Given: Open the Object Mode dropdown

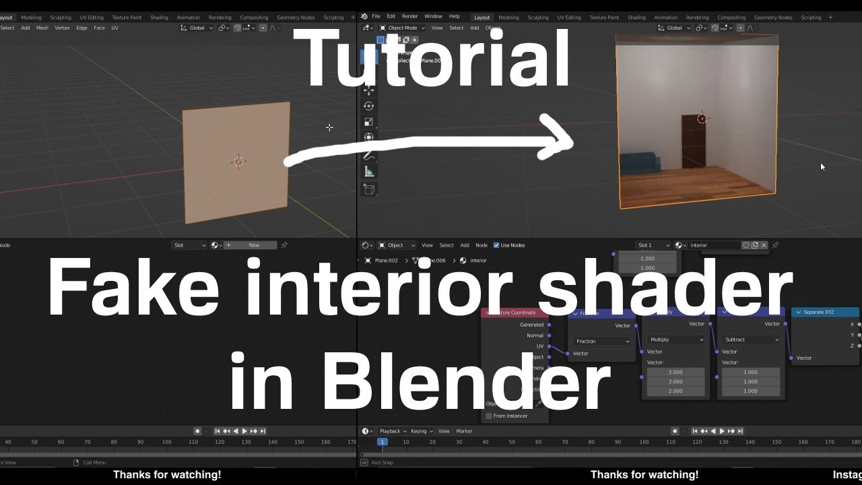Looking at the screenshot, I should [401, 28].
